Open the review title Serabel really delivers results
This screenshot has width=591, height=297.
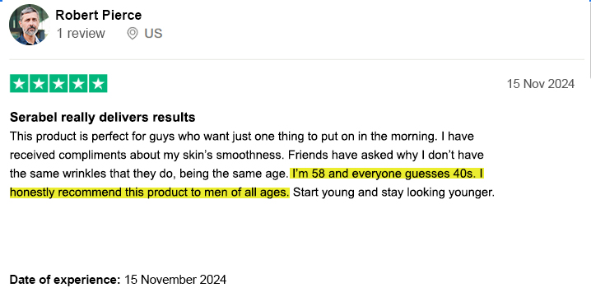coord(103,117)
